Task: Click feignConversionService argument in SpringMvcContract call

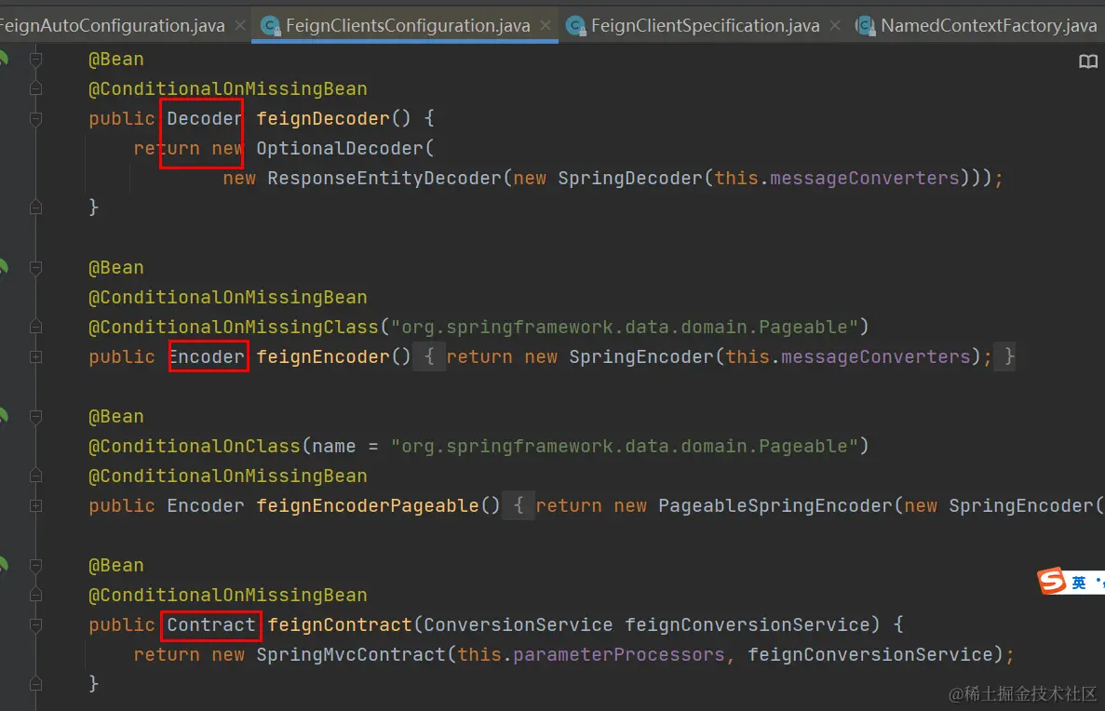Action: [x=870, y=654]
